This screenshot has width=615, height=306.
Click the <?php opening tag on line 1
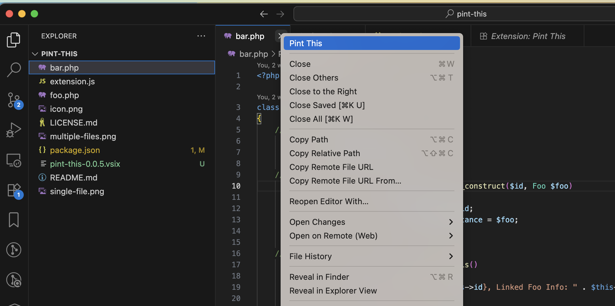coord(268,75)
